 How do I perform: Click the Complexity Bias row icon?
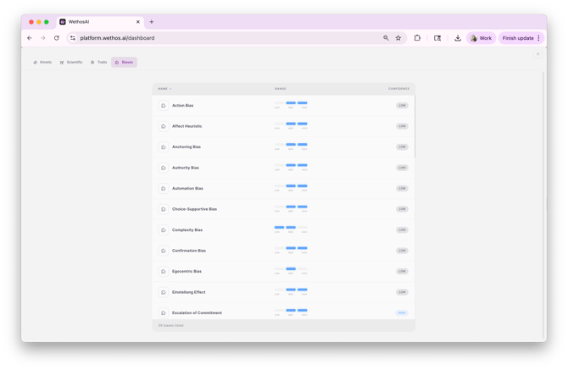163,230
